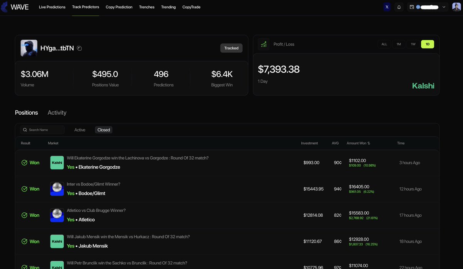Click the Market column header
The height and width of the screenshot is (269, 463).
53,143
